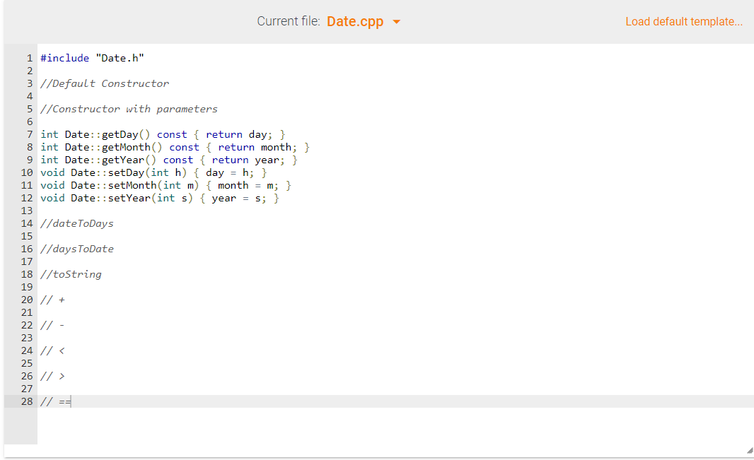Click the Constructor with parameters comment
754x460 pixels.
129,109
